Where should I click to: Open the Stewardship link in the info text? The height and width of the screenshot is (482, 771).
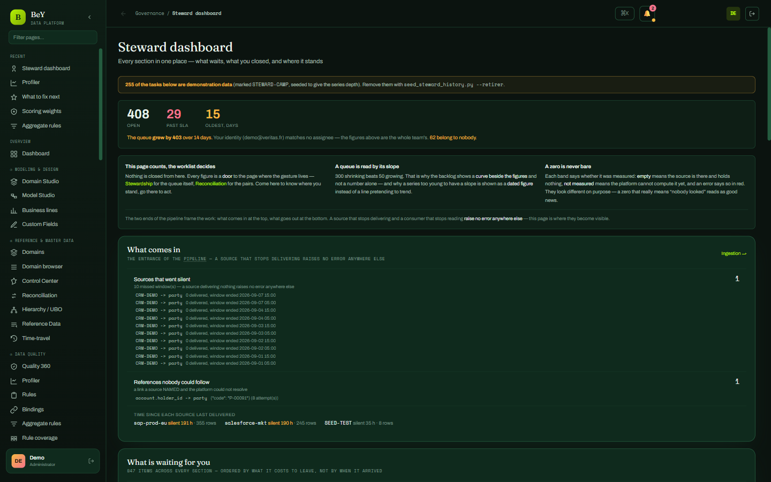(139, 184)
